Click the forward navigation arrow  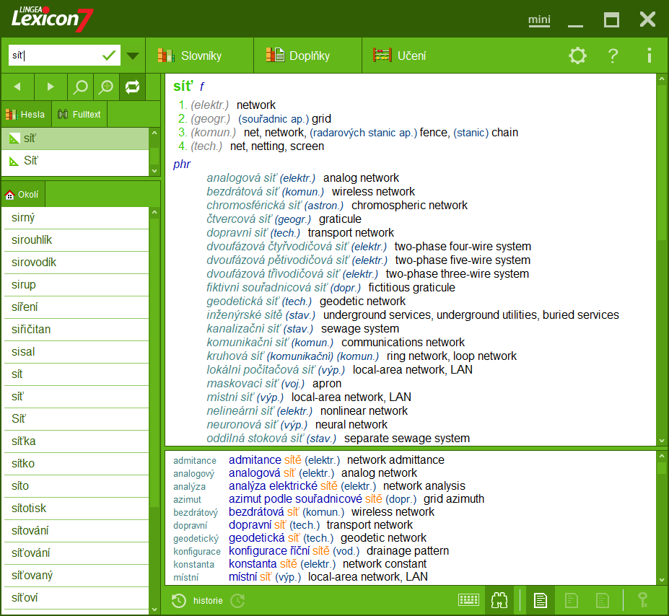click(51, 87)
